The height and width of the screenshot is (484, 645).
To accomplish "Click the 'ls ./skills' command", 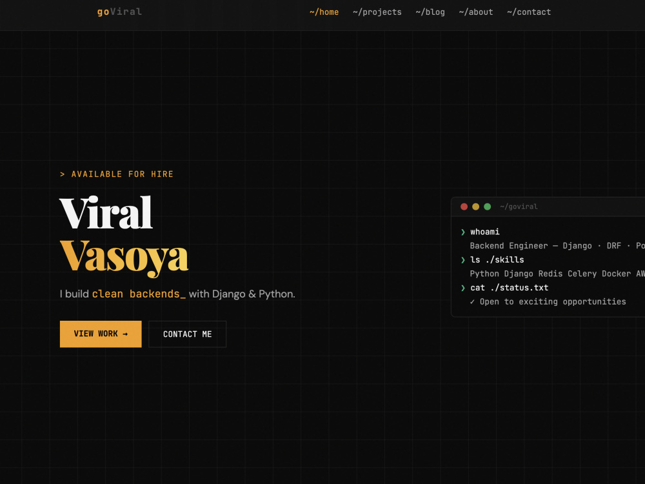I will 497,259.
